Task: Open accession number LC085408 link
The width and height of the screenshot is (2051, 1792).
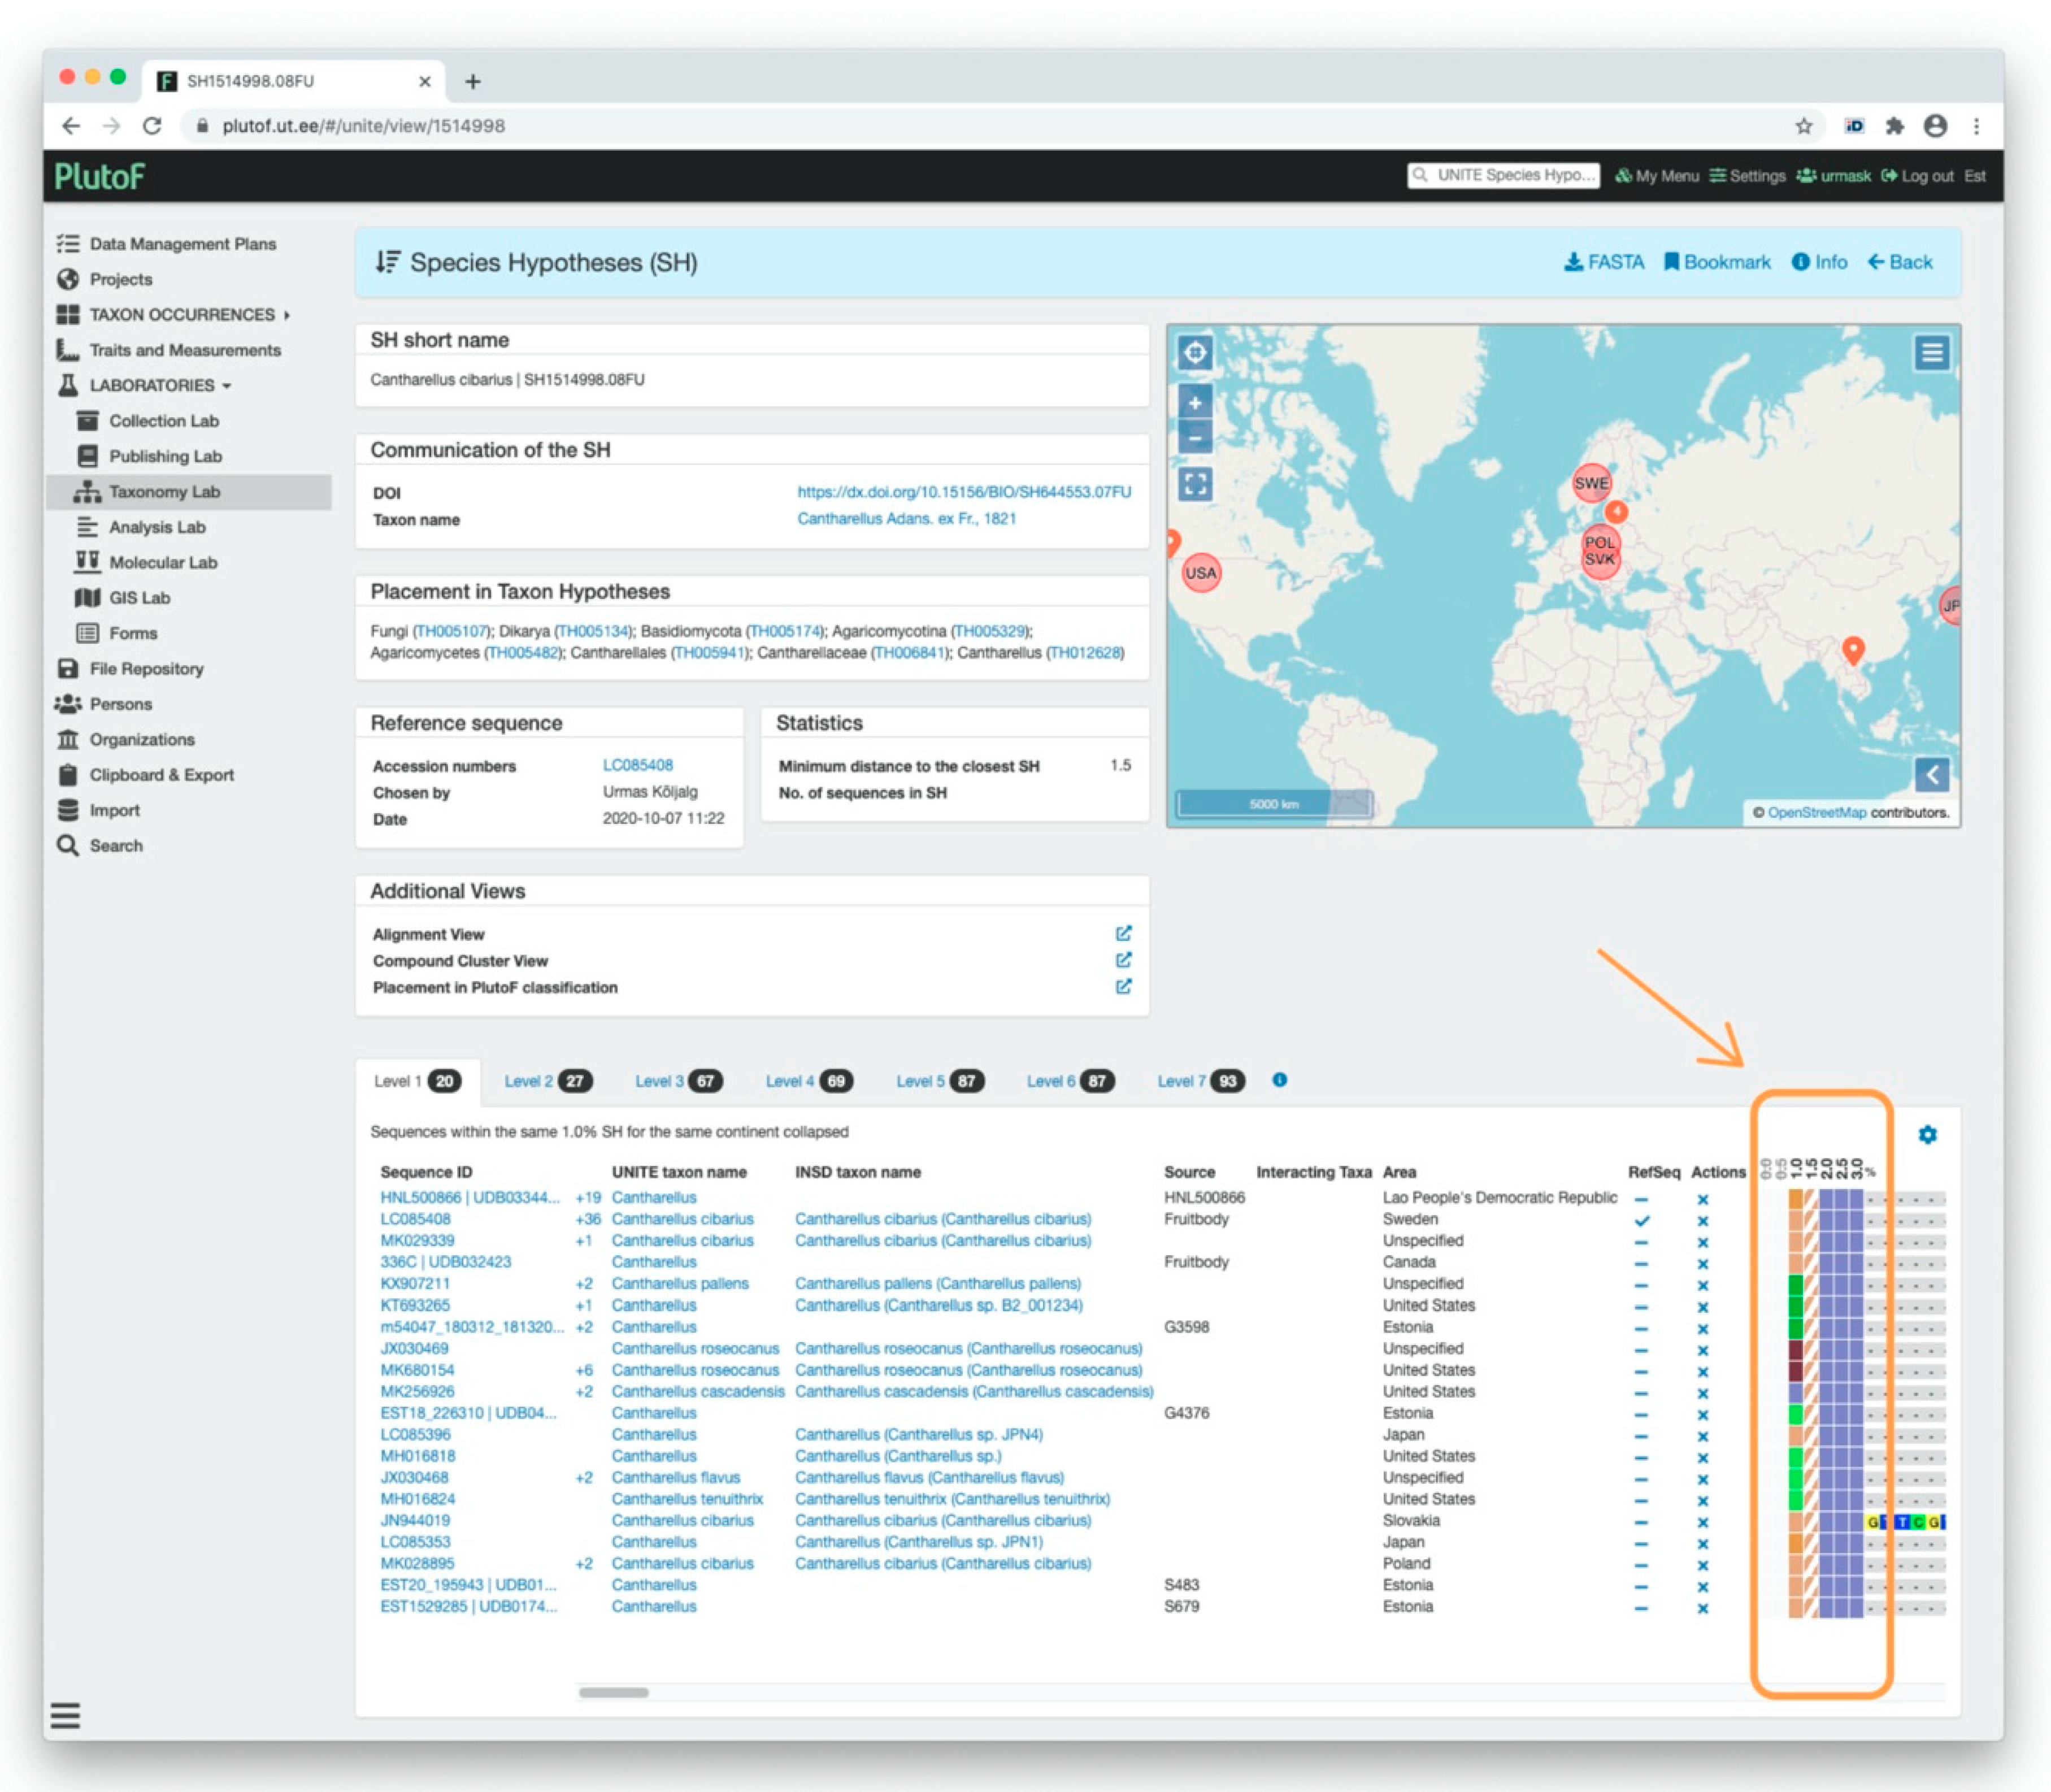Action: click(637, 765)
